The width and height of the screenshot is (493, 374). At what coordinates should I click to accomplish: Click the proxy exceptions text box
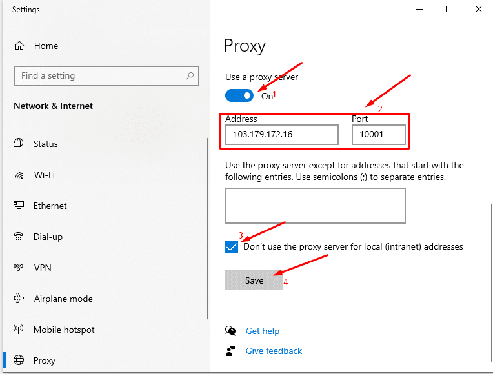pos(316,206)
